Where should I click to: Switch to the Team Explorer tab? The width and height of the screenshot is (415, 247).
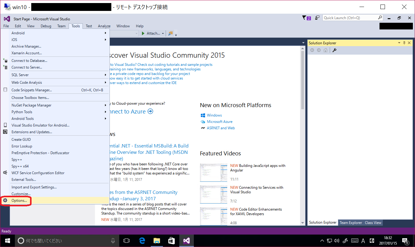click(x=351, y=222)
